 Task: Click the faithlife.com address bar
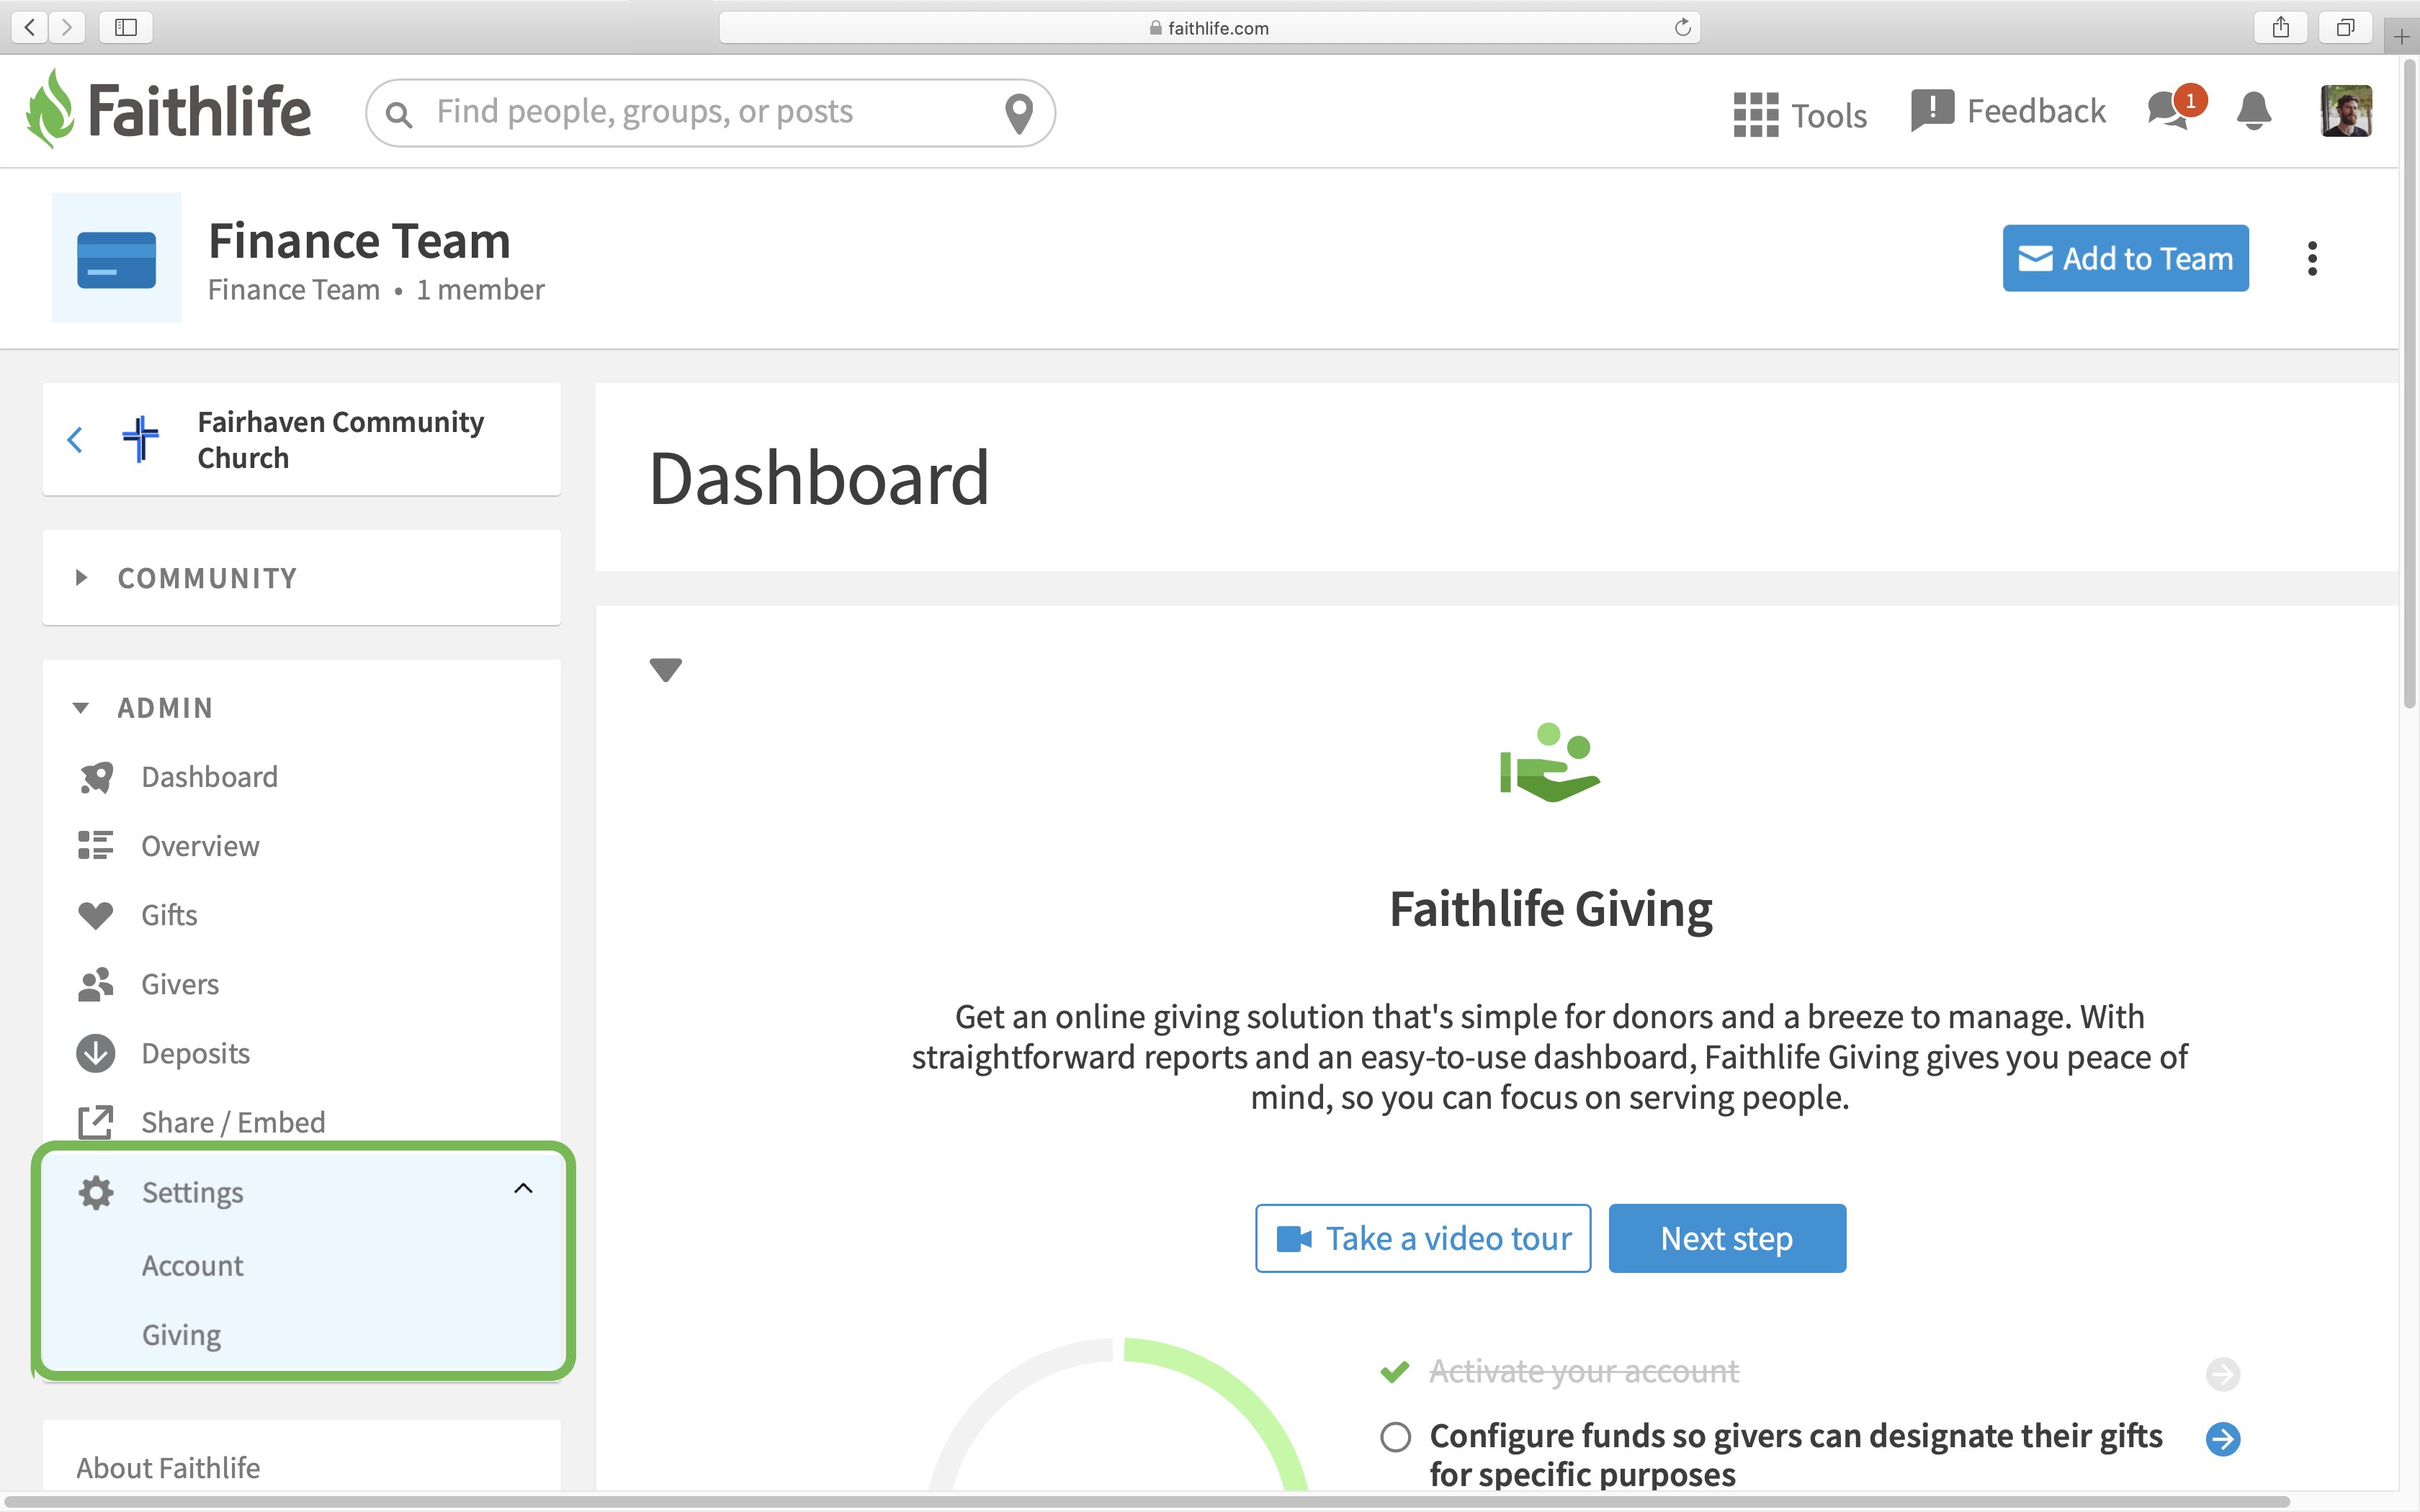1209,27
